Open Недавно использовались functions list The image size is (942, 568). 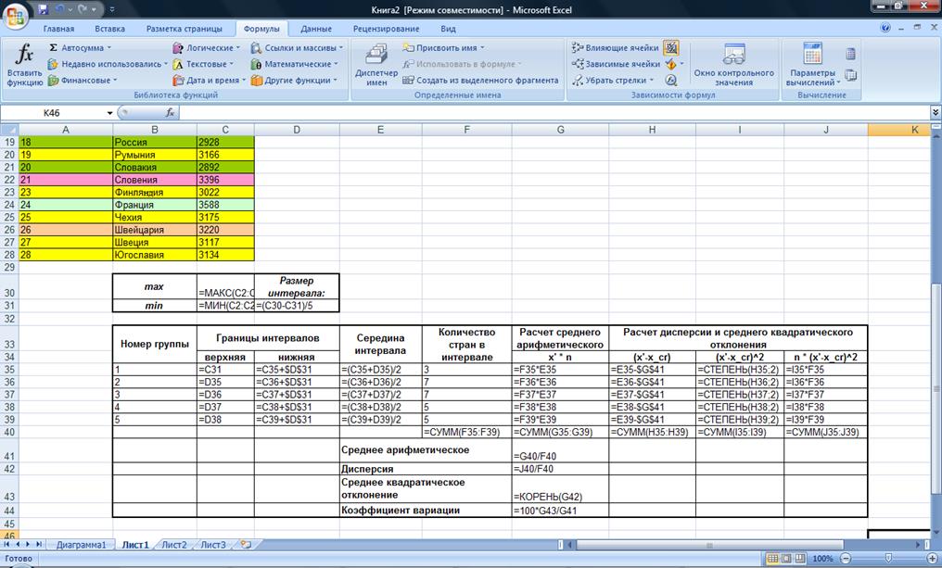[x=108, y=64]
